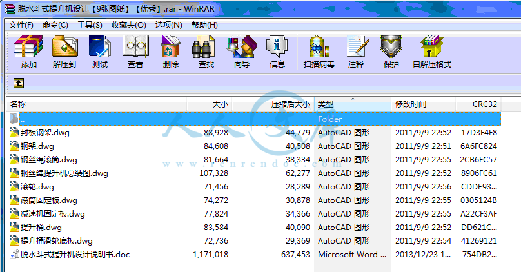
Task: Click the size value 88,928
Action: coord(216,133)
